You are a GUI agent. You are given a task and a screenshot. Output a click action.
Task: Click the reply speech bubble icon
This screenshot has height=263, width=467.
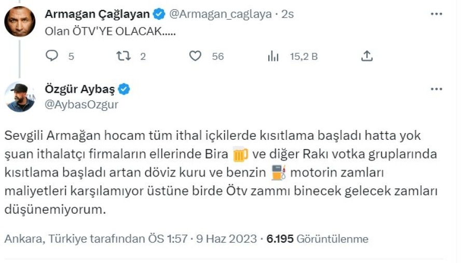pyautogui.click(x=52, y=56)
